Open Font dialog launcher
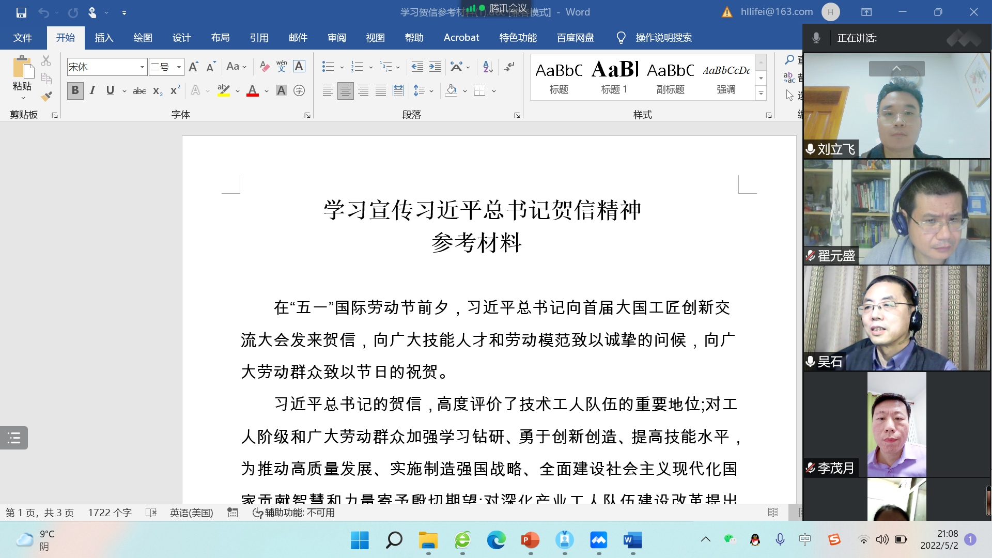The height and width of the screenshot is (558, 992). pos(307,115)
